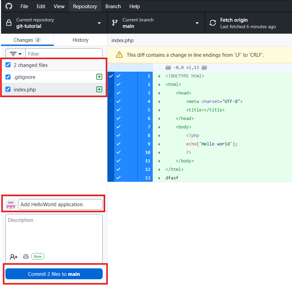Click the Fetch origin sync icon
Viewport: 292px width, 285px height.
pyautogui.click(x=213, y=23)
